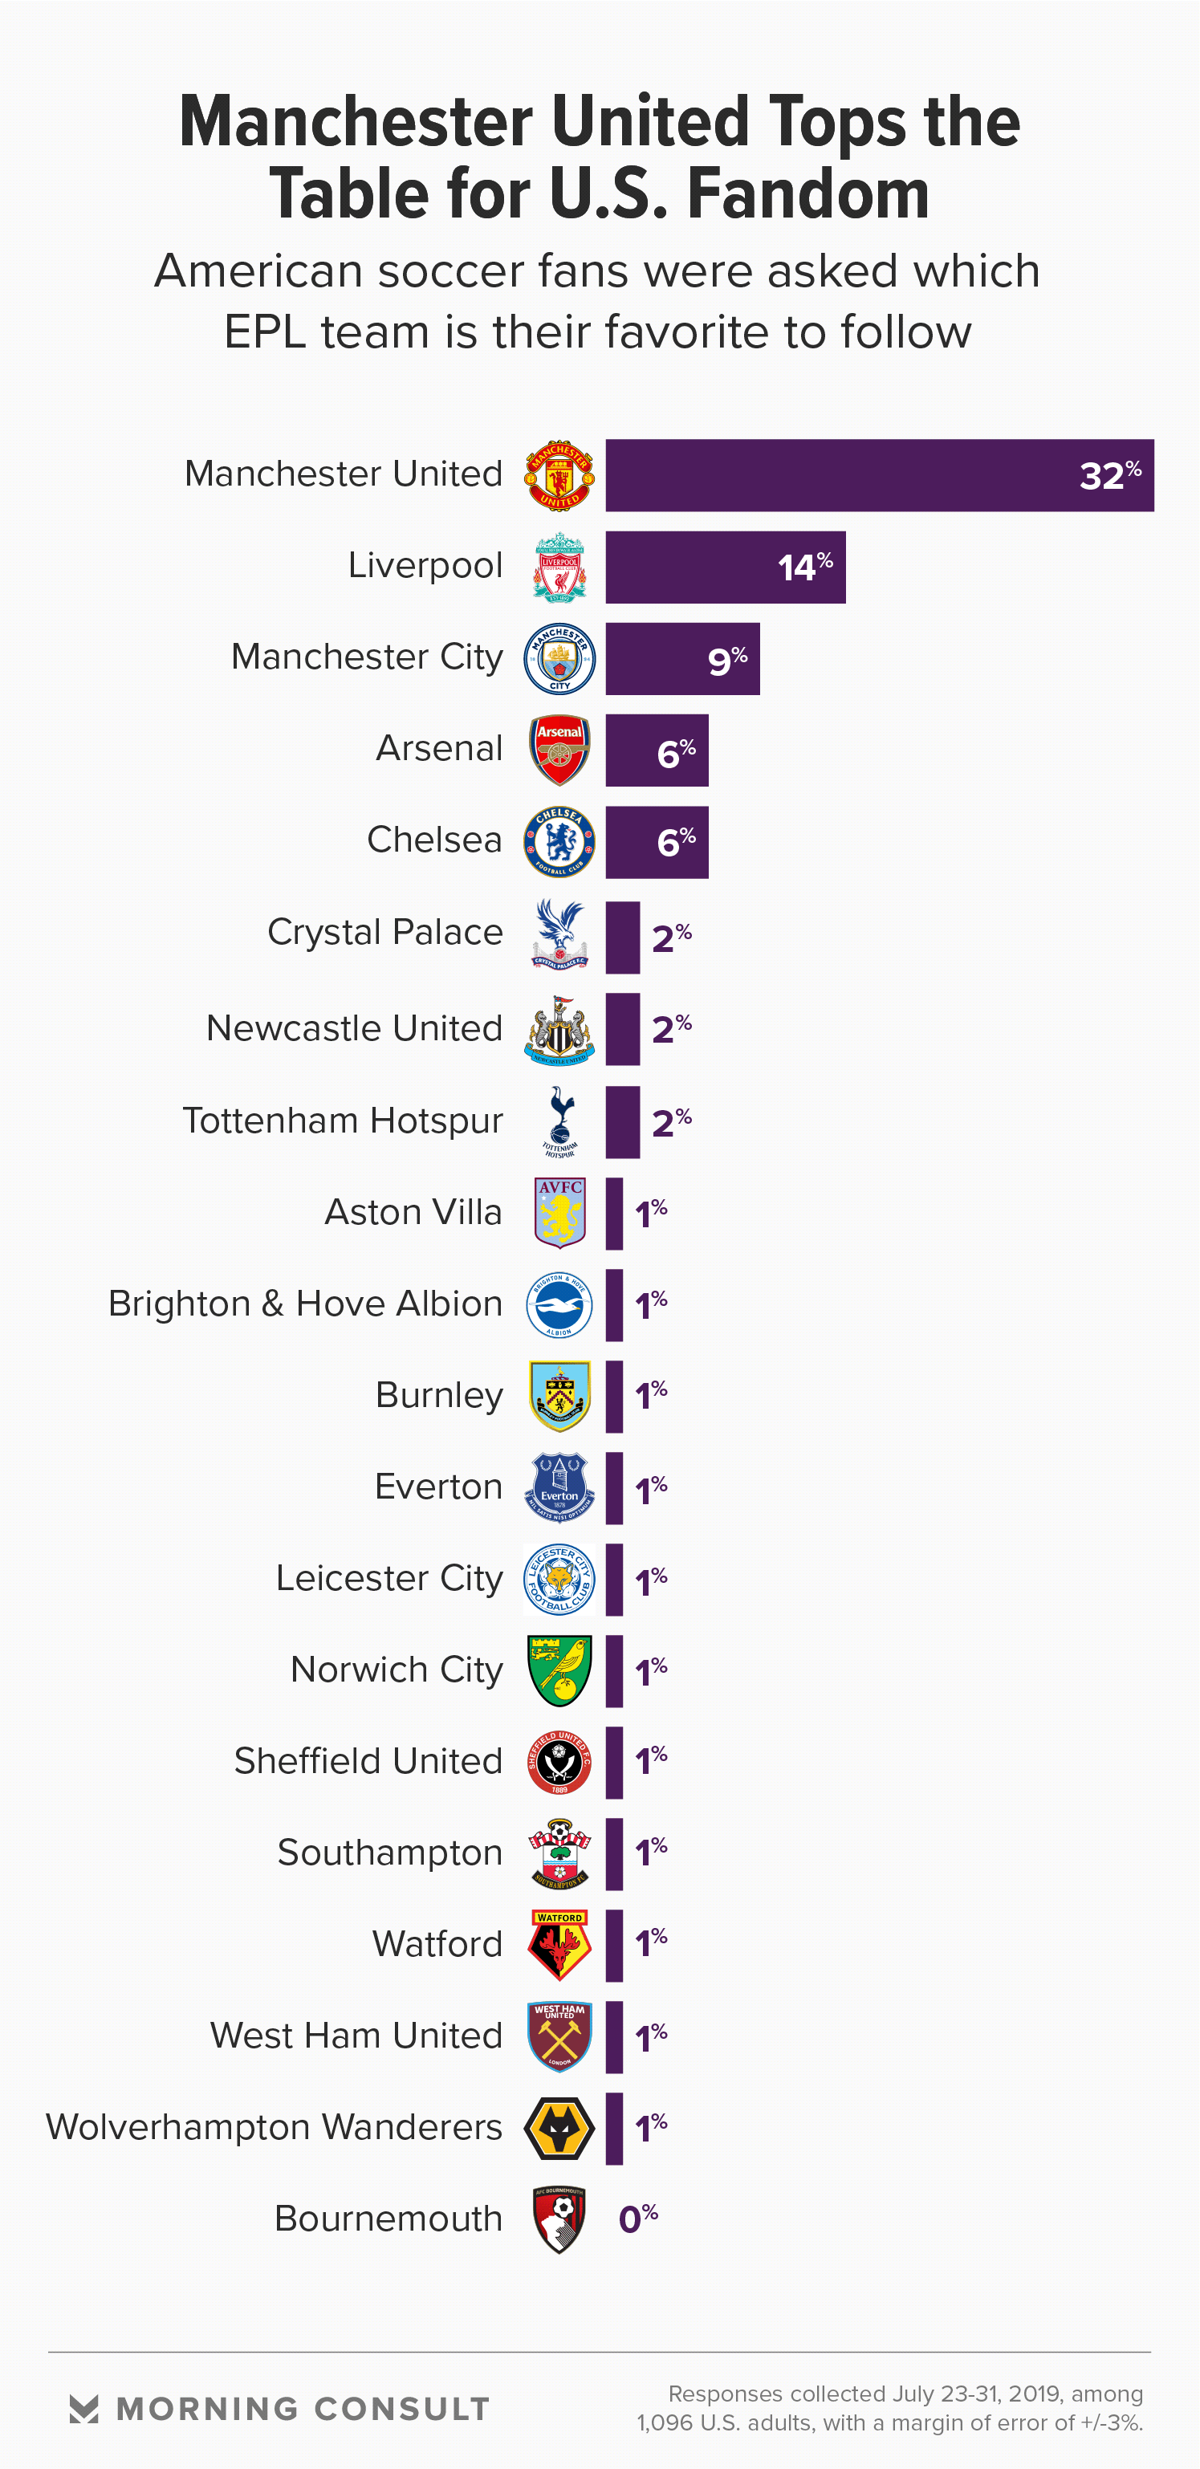
Task: Click the Crystal Palace eagle crest
Action: (559, 934)
